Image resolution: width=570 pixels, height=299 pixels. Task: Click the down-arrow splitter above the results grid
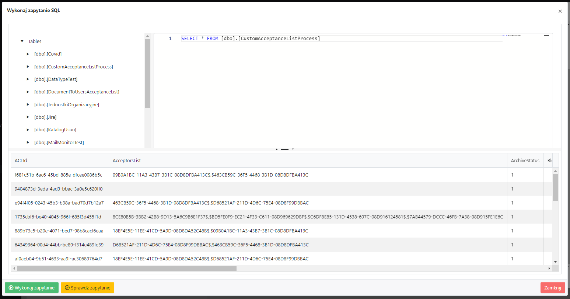click(293, 150)
